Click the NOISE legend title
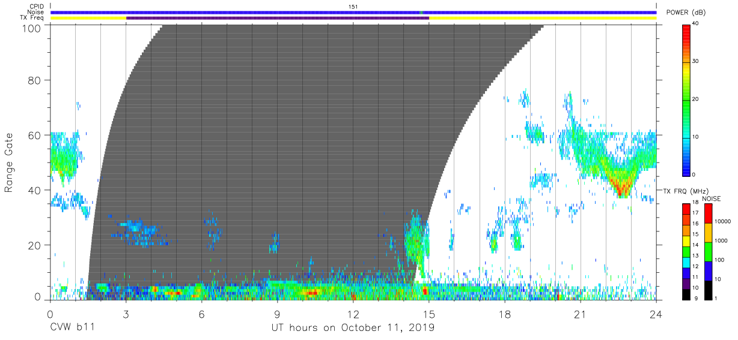Viewport: 738px width, 340px height. click(712, 198)
